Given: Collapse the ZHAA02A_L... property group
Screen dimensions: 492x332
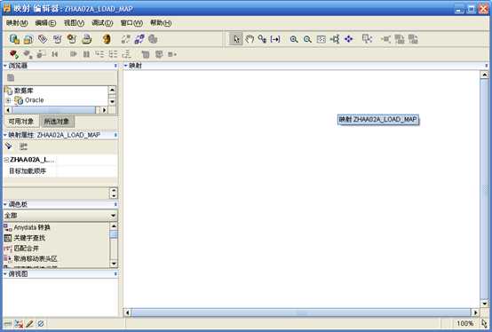Looking at the screenshot, I should pos(6,160).
